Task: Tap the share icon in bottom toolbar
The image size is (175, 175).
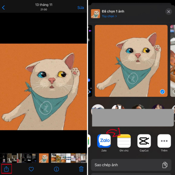Action: pos(6,169)
